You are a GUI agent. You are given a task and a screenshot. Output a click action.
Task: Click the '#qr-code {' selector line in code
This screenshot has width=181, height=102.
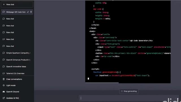point(98,9)
